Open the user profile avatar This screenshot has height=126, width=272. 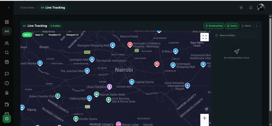pos(261,8)
